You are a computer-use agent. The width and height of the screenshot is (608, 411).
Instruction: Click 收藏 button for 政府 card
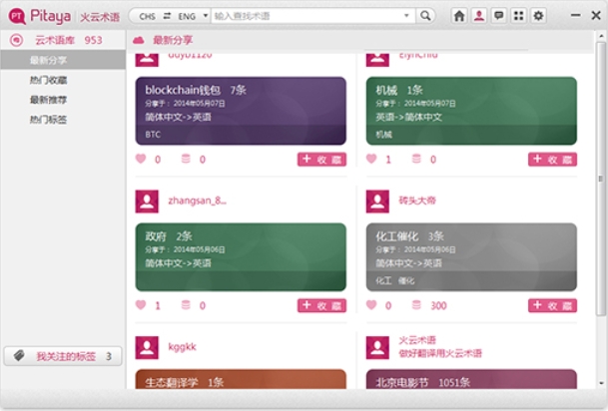pos(321,305)
